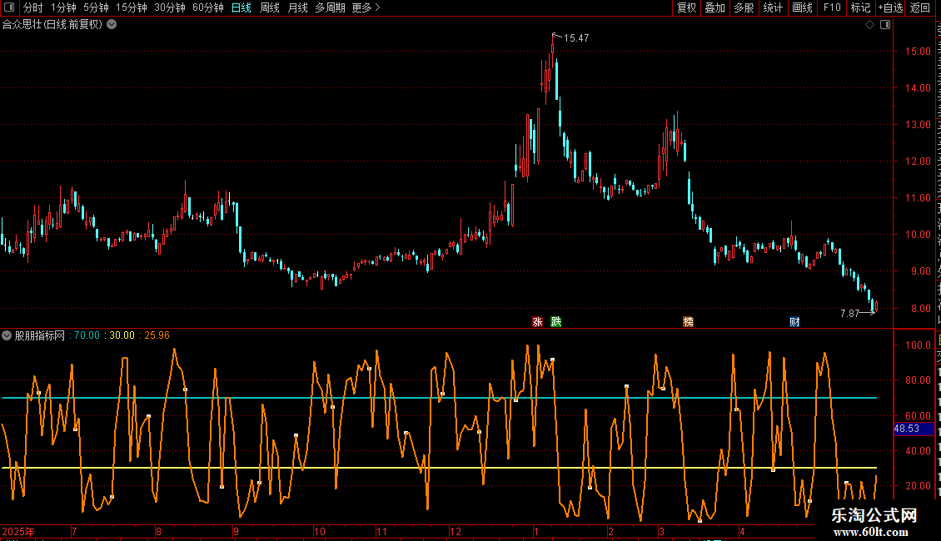The height and width of the screenshot is (541, 941).
Task: Select the 30分钟 period
Action: pyautogui.click(x=169, y=7)
